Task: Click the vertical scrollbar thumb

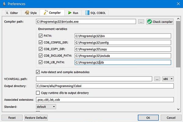Action: click(178, 44)
